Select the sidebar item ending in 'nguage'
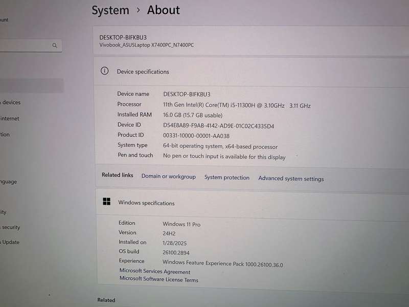The width and height of the screenshot is (409, 307). point(8,182)
